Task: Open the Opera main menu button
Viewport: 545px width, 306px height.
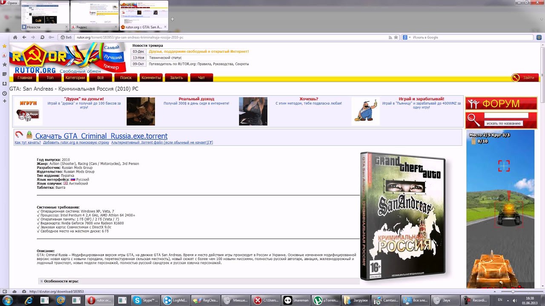Action: point(10,3)
